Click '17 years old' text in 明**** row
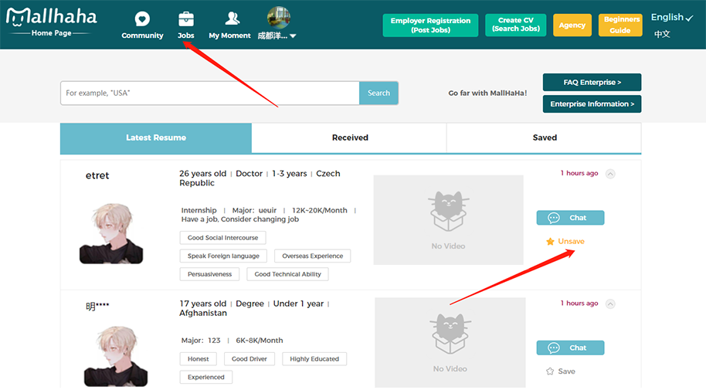The height and width of the screenshot is (390, 706). pyautogui.click(x=202, y=304)
